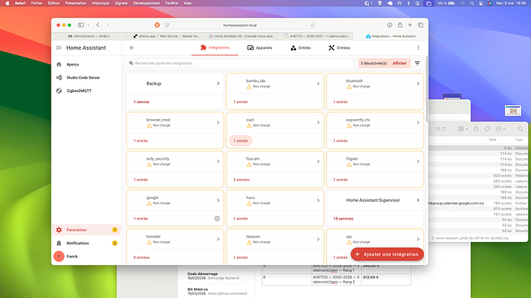Go back in Safari history
The height and width of the screenshot is (298, 531).
pyautogui.click(x=98, y=25)
